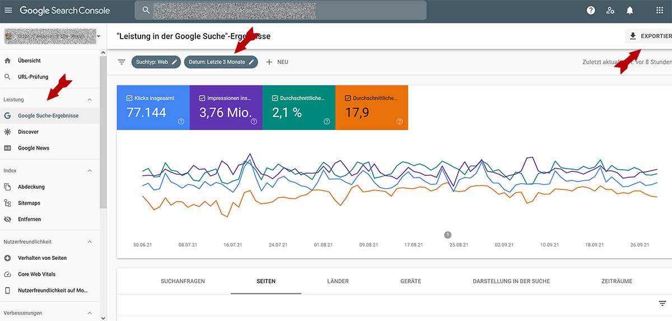The width and height of the screenshot is (672, 321).
Task: Open help for Impressionen card
Action: click(x=254, y=121)
